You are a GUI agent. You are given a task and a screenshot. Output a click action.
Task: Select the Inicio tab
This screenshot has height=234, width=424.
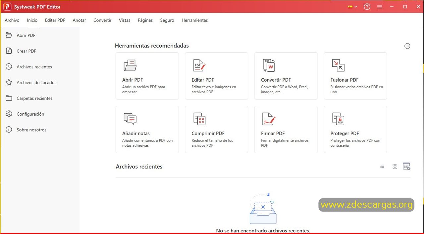(32, 20)
